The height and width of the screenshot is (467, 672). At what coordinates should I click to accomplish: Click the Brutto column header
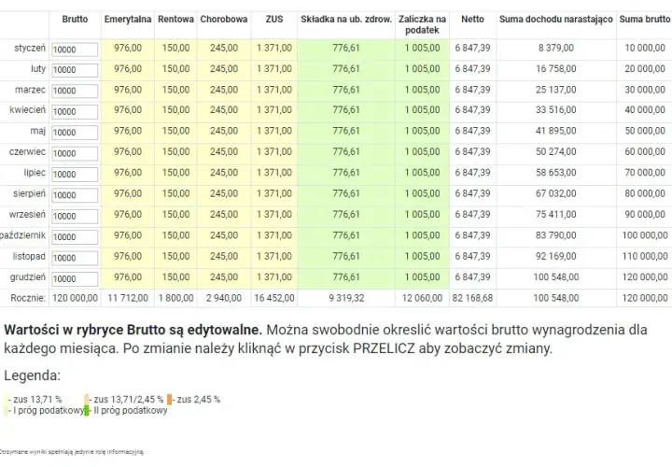tap(75, 20)
